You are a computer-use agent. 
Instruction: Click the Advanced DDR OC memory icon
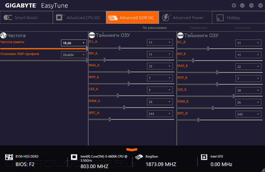tap(113, 18)
